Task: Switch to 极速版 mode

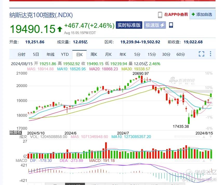Action: pos(155,25)
